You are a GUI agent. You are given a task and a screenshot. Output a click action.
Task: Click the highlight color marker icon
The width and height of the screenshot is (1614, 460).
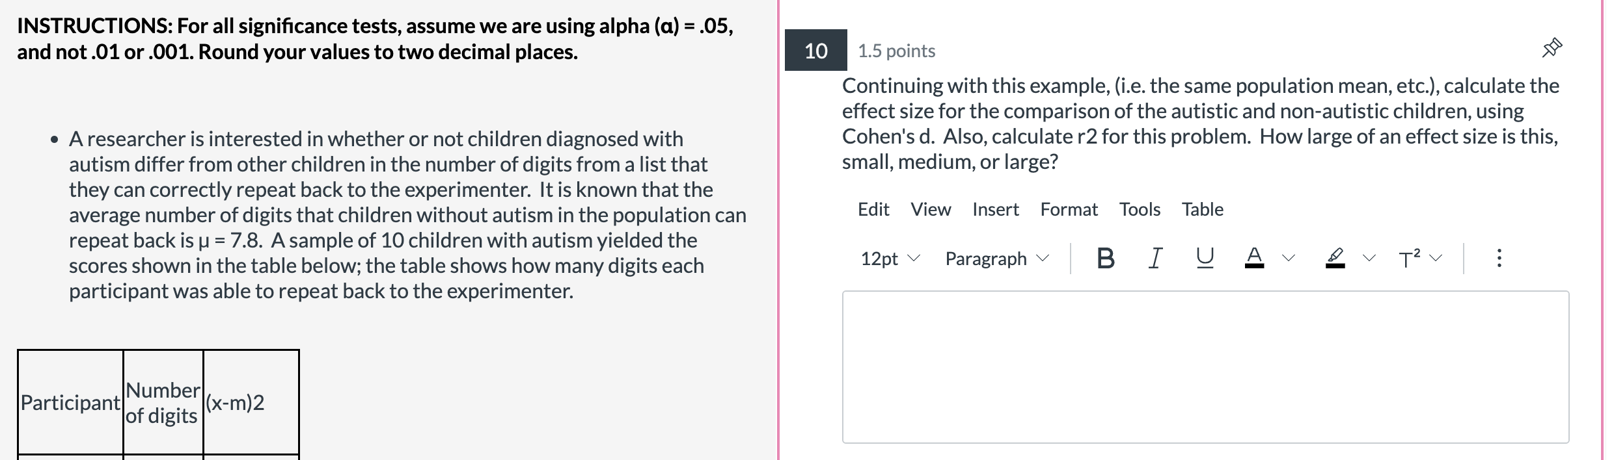[x=1335, y=259]
